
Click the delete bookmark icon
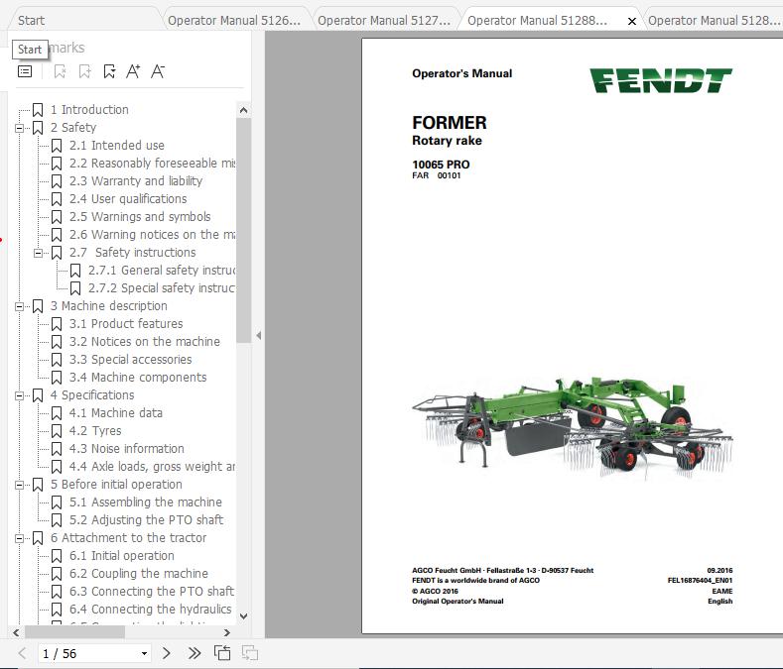[x=60, y=71]
